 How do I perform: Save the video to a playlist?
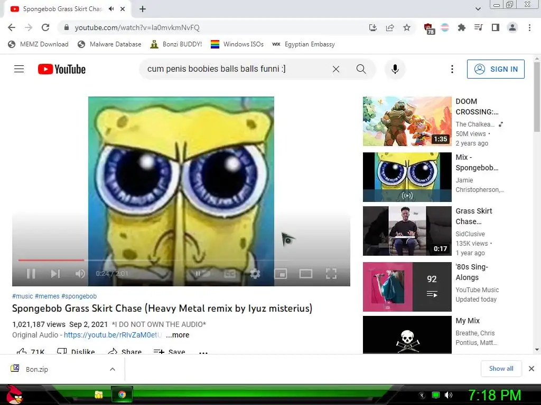pos(169,352)
